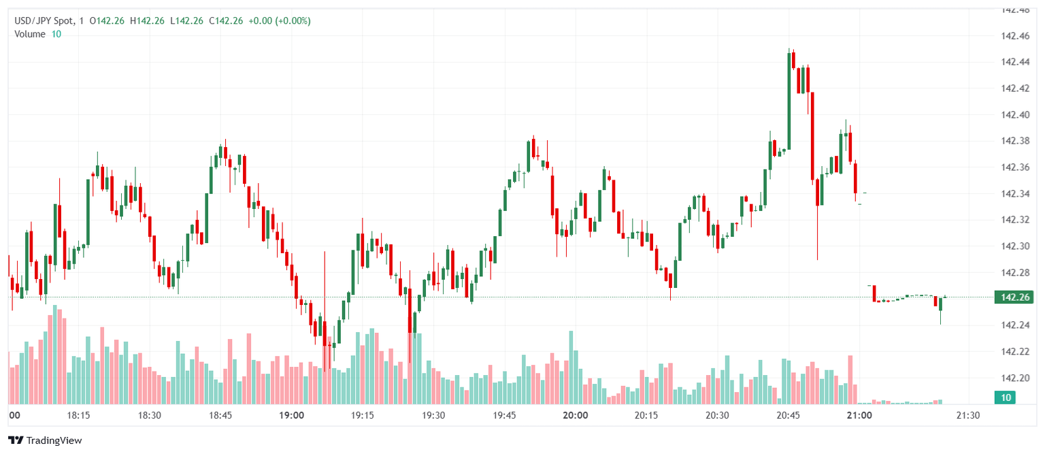1045x454 pixels.
Task: Click the +0.00 (+0.00%) change value
Action: pyautogui.click(x=279, y=20)
